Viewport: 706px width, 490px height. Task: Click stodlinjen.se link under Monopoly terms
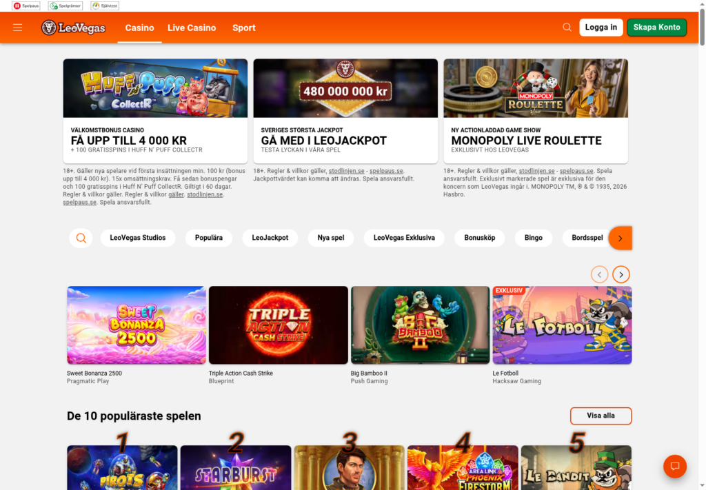pos(536,171)
